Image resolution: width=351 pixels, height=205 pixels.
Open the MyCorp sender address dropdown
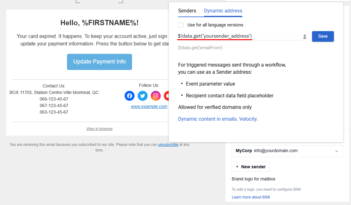coord(287,151)
